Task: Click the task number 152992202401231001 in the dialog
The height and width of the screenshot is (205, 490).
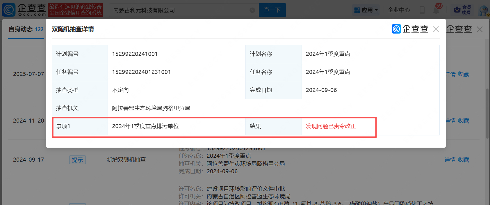Action: coord(141,72)
